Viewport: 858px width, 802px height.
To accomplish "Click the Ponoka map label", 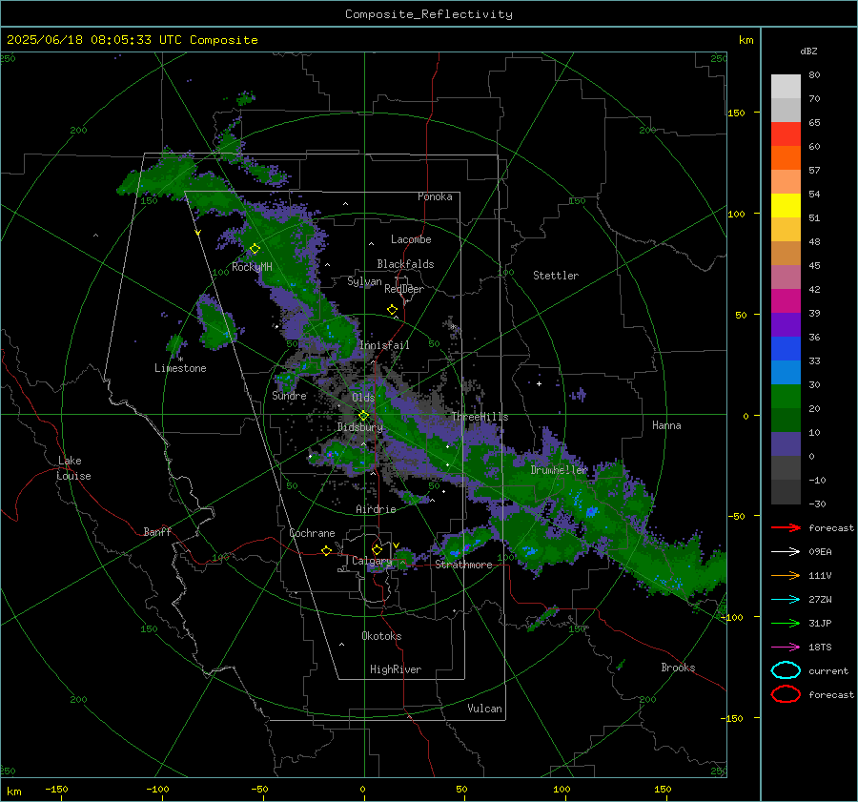I will 435,196.
